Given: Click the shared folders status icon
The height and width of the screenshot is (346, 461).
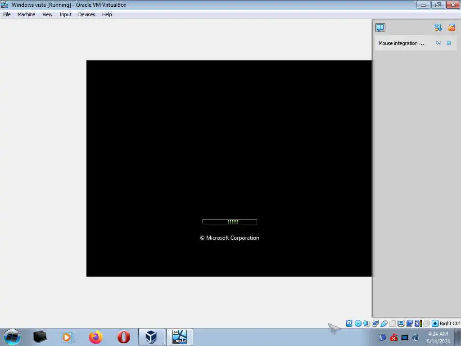Looking at the screenshot, I should tap(393, 323).
